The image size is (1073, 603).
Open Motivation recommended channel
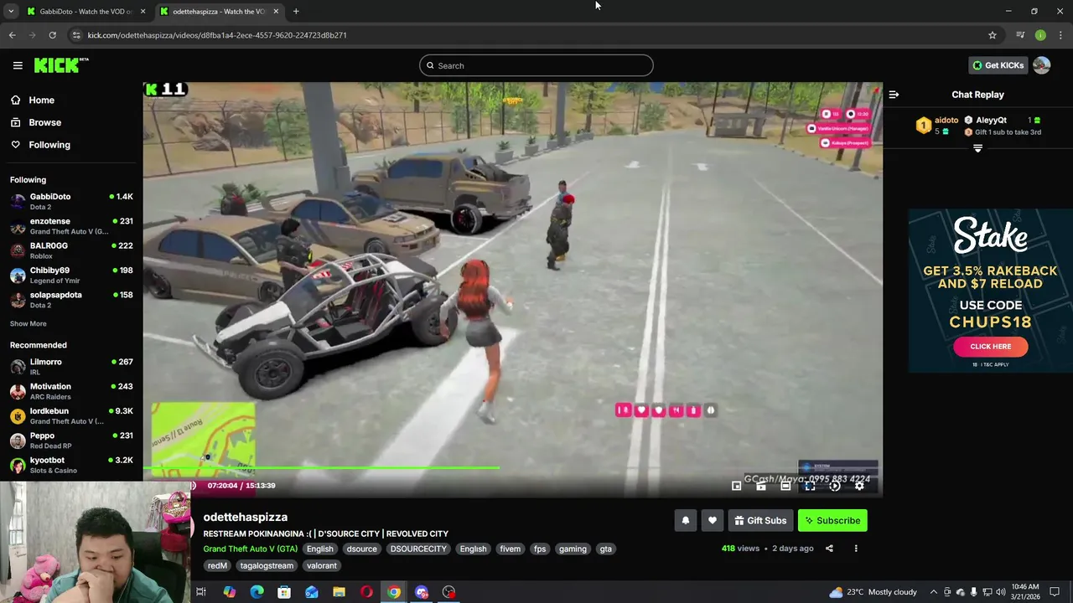tap(71, 391)
